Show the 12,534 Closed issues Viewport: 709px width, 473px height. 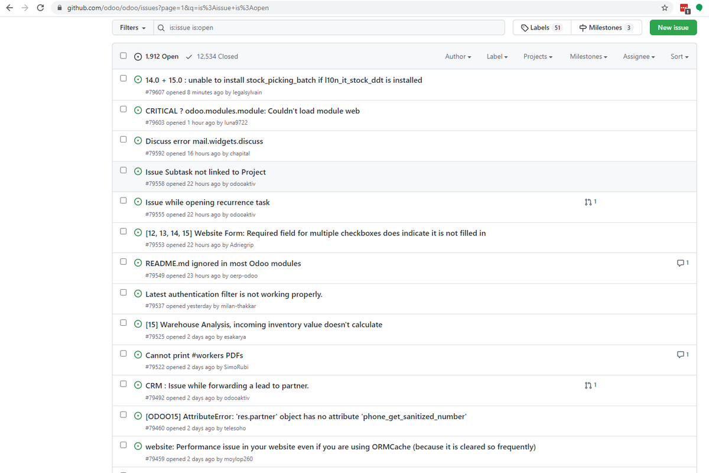[212, 57]
